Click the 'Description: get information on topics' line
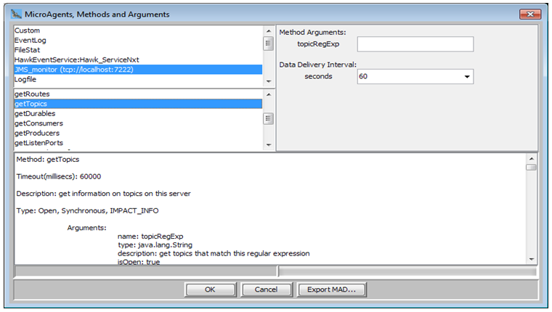The height and width of the screenshot is (312, 552). pos(103,194)
